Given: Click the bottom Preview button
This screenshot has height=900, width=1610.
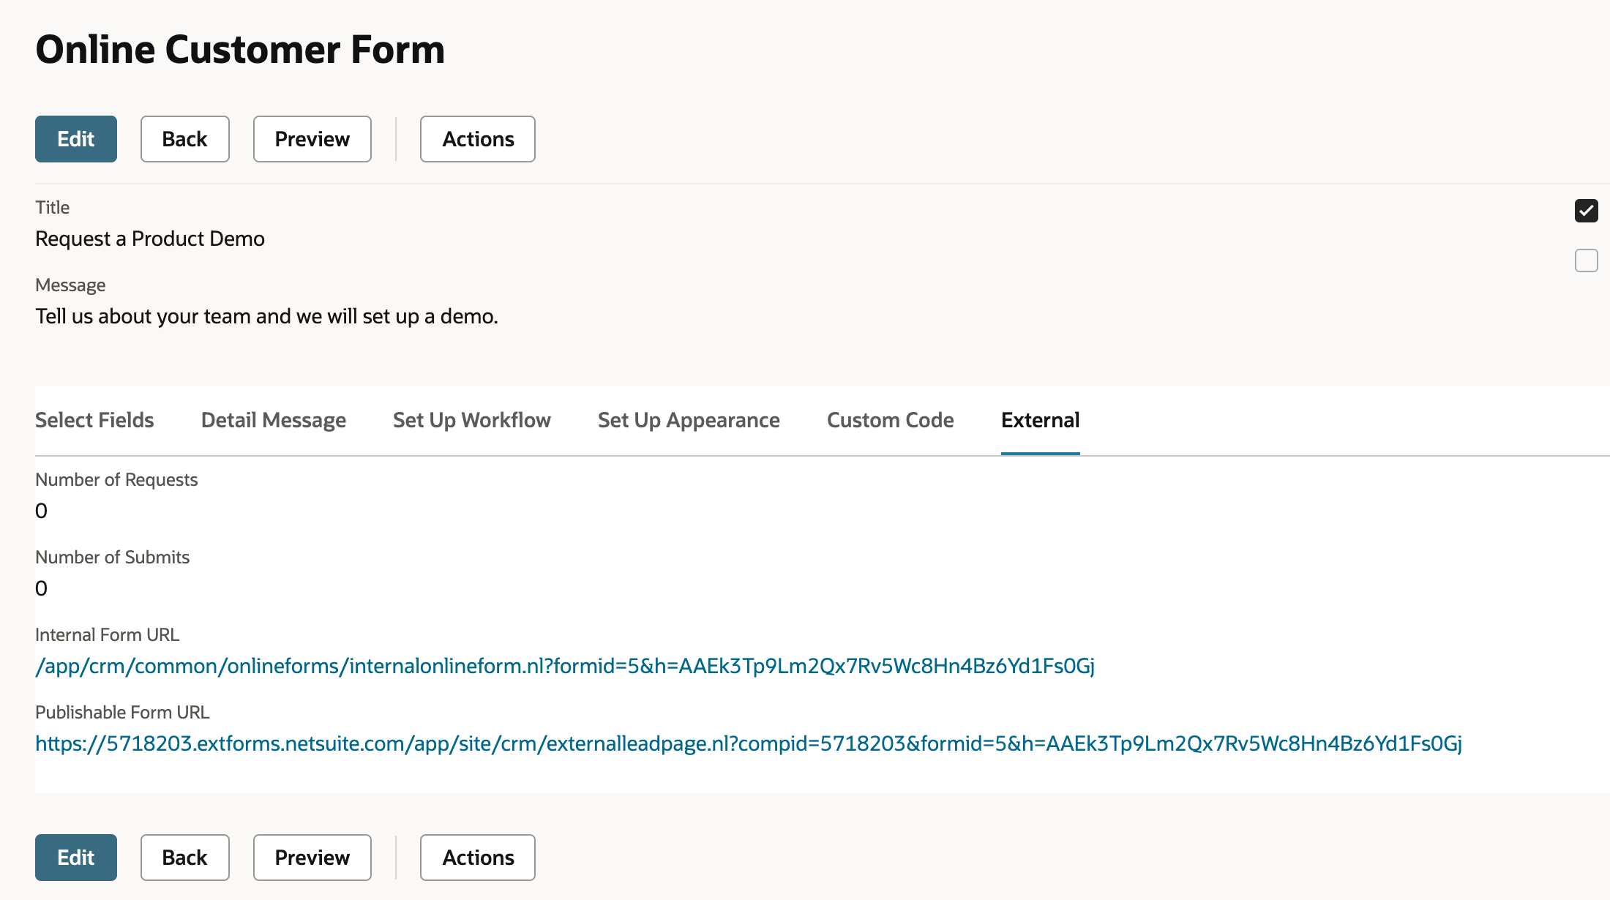Looking at the screenshot, I should pyautogui.click(x=312, y=858).
